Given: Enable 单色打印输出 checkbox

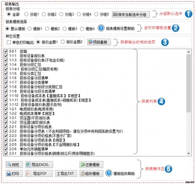Looking at the screenshot, I should pyautogui.click(x=9, y=42).
